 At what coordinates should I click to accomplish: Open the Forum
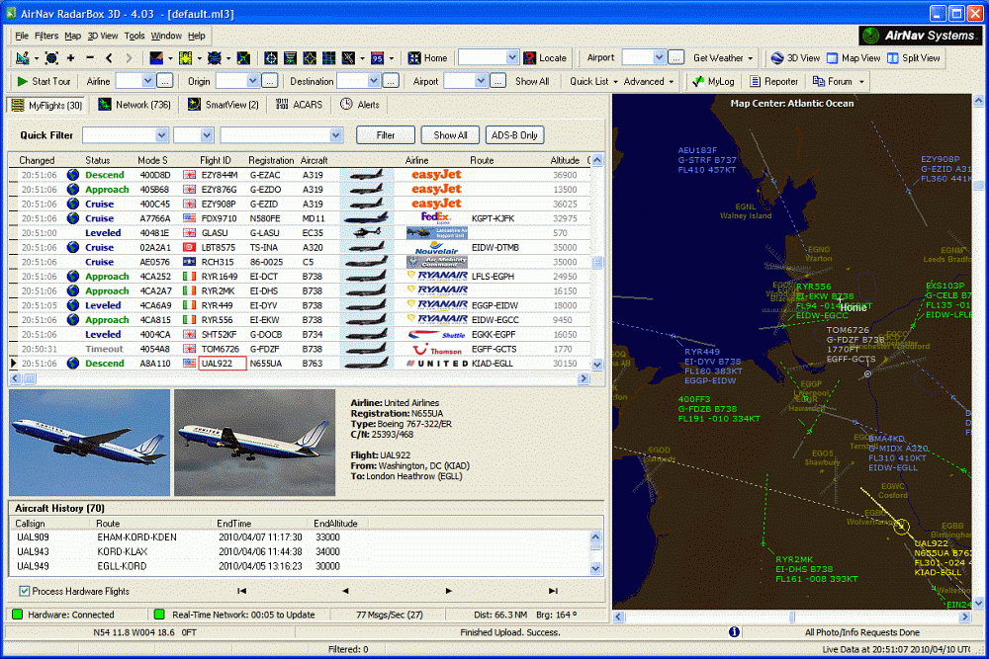pos(840,80)
